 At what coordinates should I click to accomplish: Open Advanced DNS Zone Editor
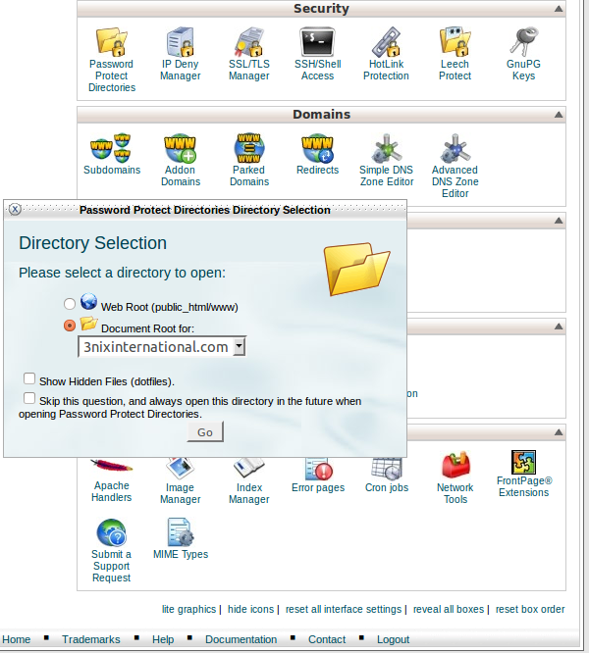click(x=455, y=166)
